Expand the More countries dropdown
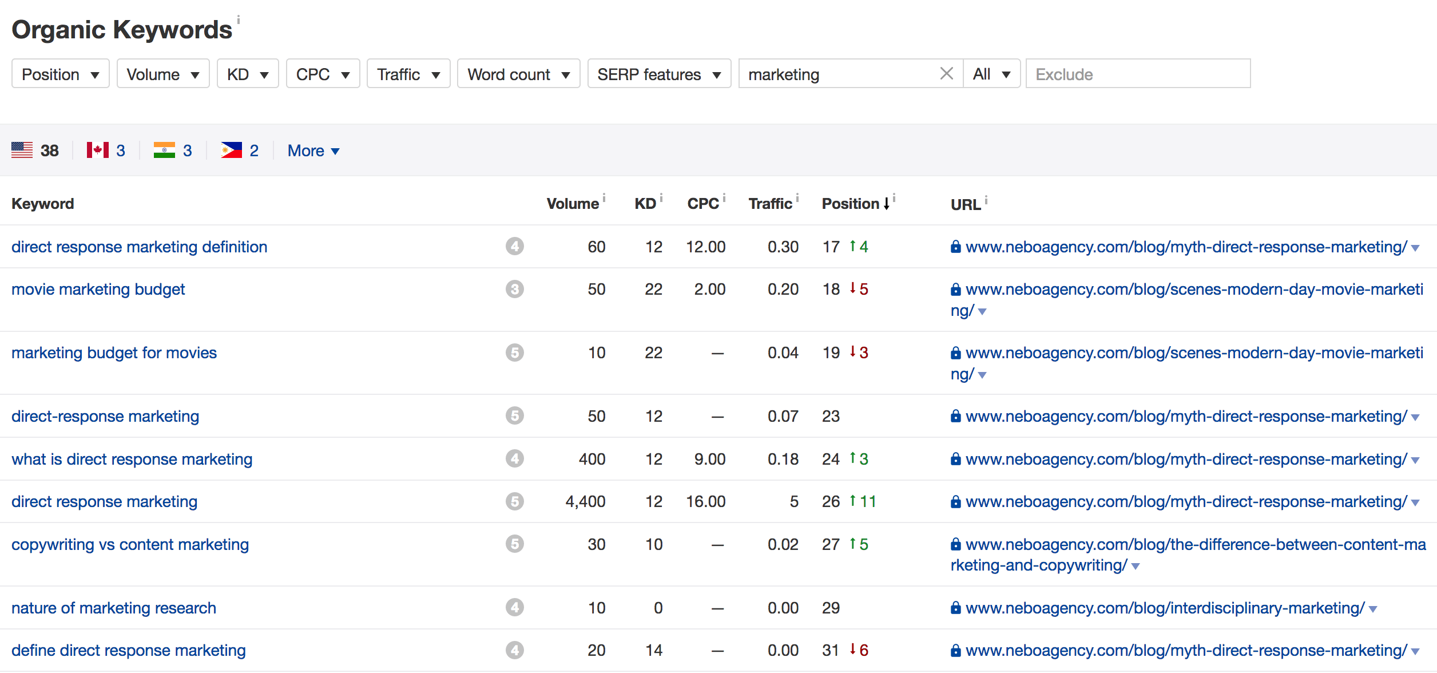 click(313, 151)
